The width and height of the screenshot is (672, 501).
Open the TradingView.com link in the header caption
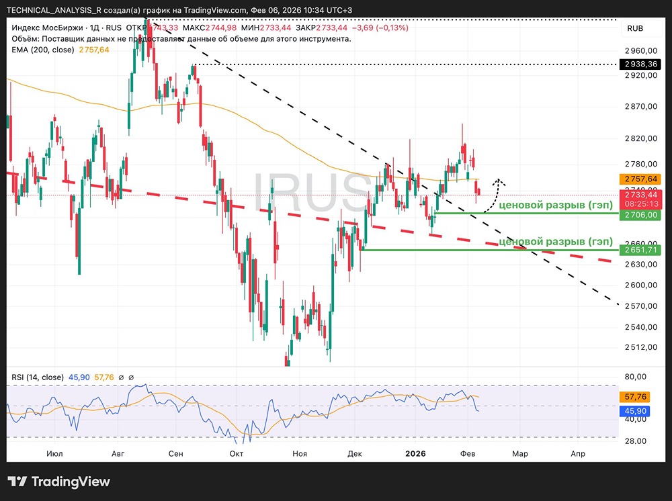pos(215,10)
